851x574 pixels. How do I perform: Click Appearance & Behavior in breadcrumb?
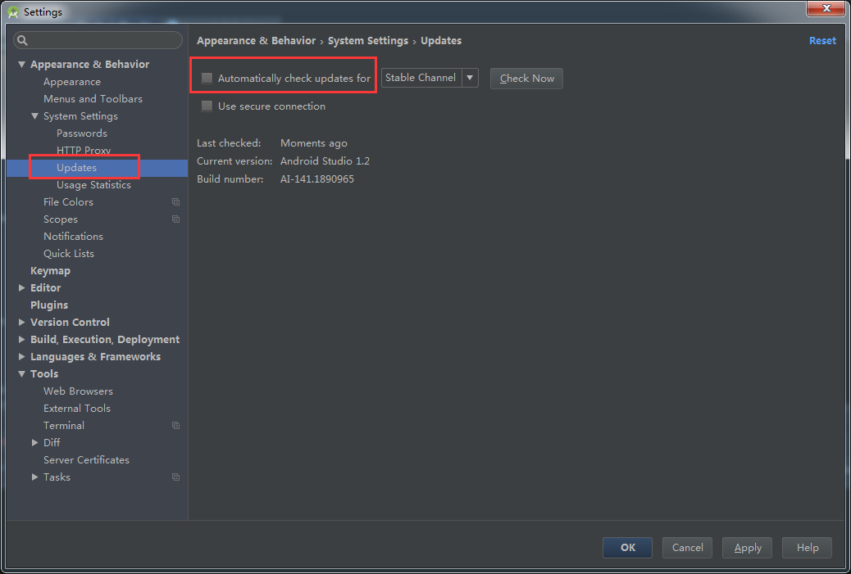tap(256, 41)
